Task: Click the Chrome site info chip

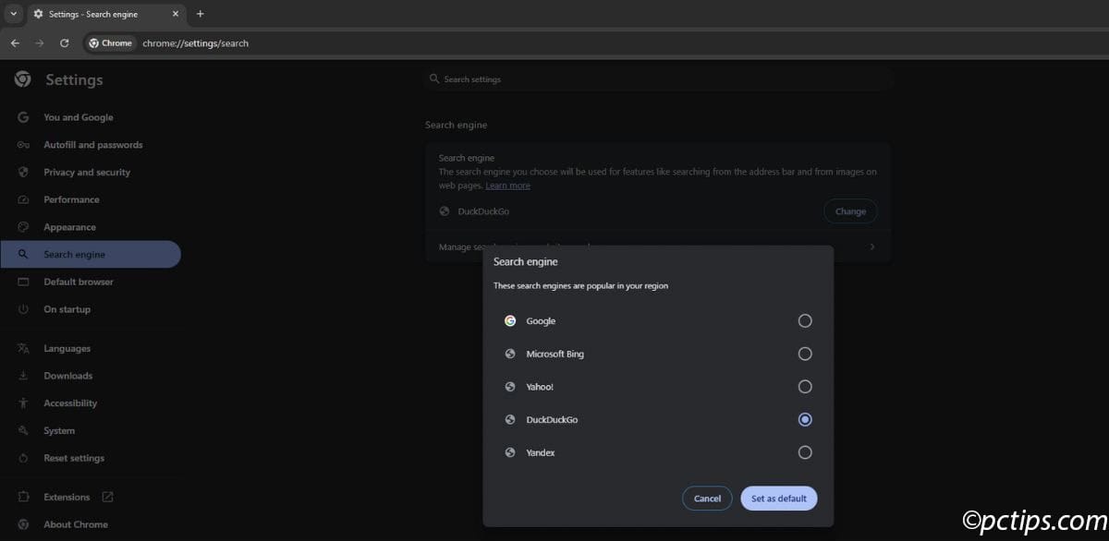Action: (x=111, y=42)
